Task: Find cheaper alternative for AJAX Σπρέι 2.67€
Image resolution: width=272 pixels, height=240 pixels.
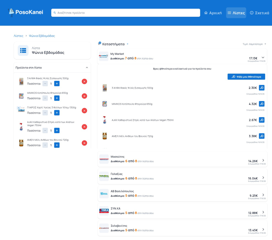Action: click(x=261, y=120)
